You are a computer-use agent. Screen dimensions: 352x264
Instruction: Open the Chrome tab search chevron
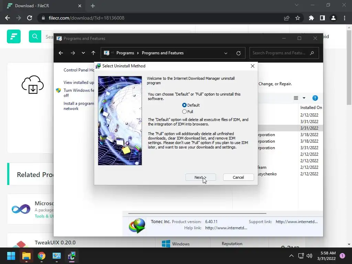click(x=297, y=5)
